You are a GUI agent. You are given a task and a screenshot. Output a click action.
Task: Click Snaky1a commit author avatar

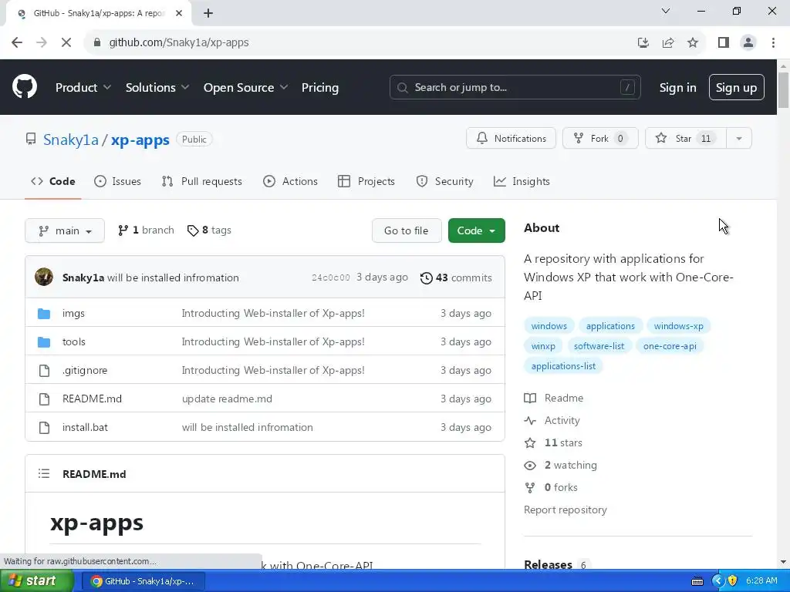44,277
